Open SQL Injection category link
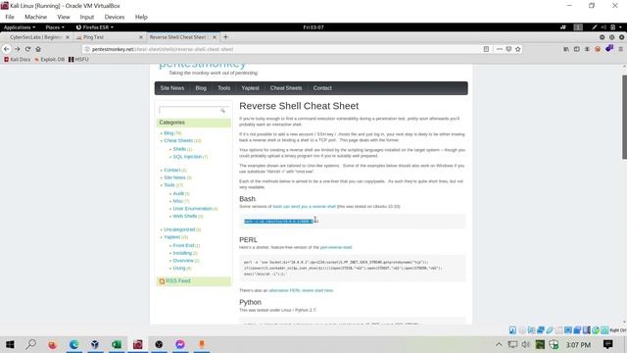Viewport: 627px width, 353px height. tap(187, 157)
